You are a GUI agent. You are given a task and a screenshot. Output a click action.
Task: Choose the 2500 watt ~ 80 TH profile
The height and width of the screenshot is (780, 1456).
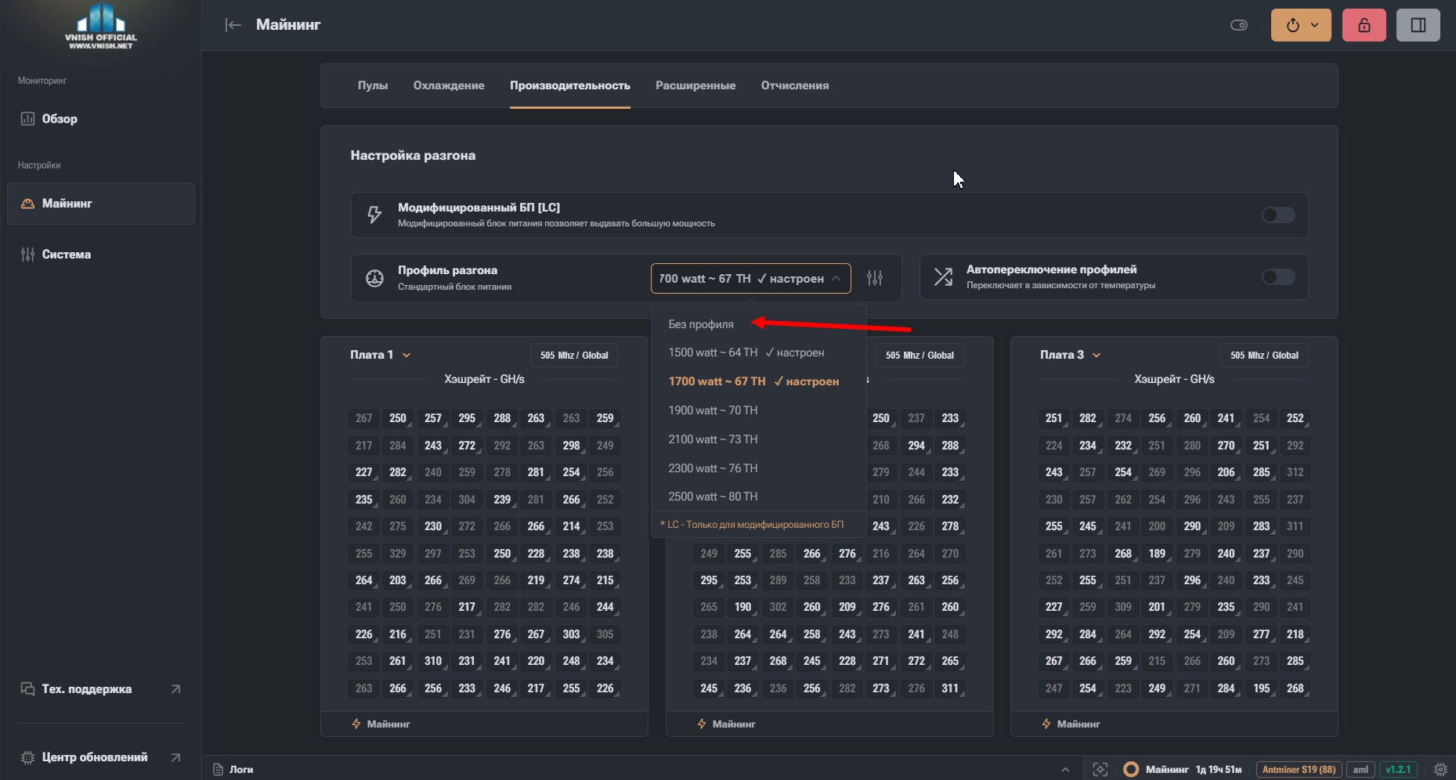[x=758, y=497]
